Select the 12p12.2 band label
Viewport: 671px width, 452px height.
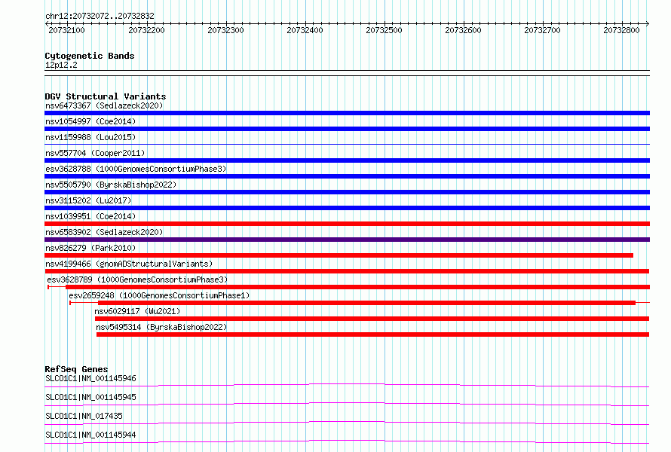tap(61, 65)
